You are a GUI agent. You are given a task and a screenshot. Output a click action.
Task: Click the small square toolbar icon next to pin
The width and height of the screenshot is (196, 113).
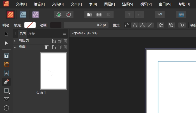click(x=139, y=15)
